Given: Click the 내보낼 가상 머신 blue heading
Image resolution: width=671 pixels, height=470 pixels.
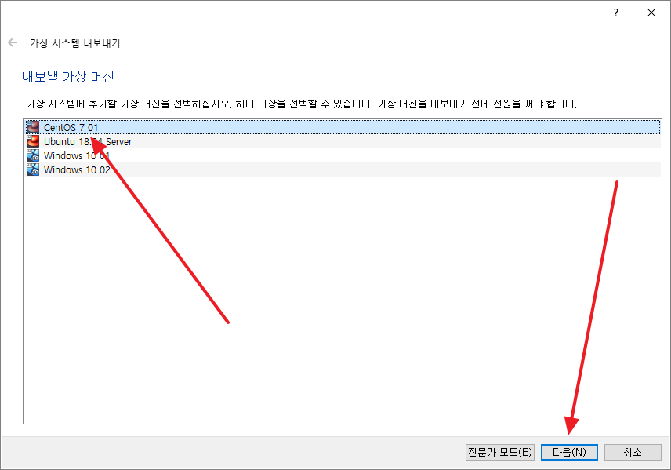Looking at the screenshot, I should coord(67,77).
